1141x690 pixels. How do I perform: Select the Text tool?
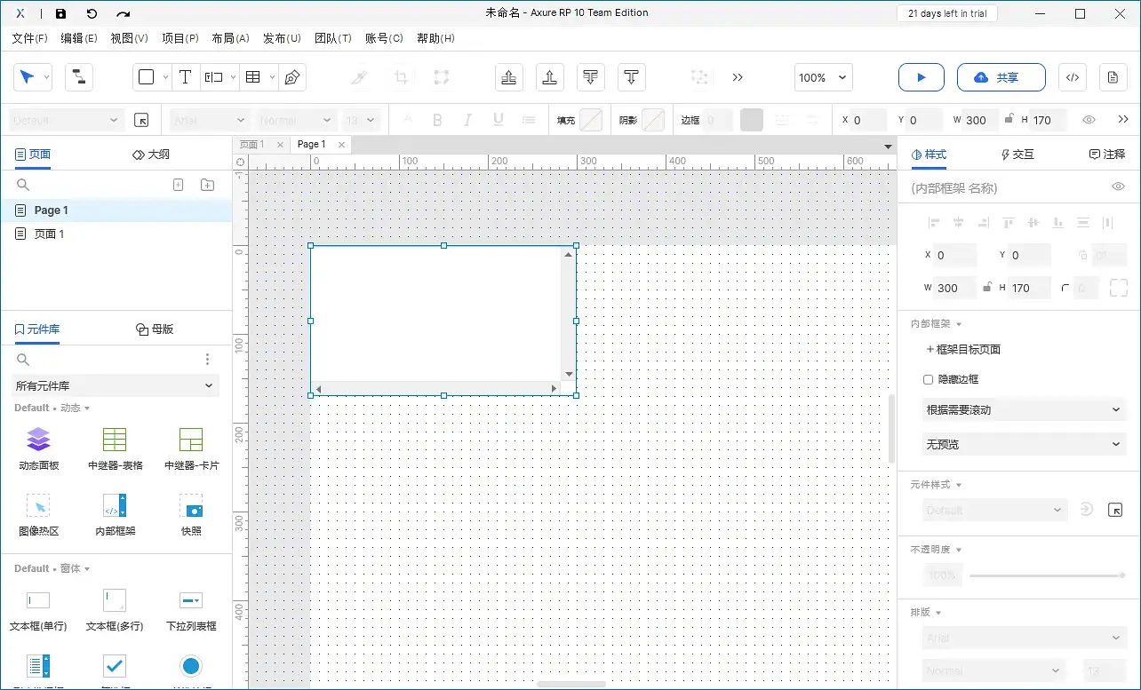pyautogui.click(x=185, y=77)
